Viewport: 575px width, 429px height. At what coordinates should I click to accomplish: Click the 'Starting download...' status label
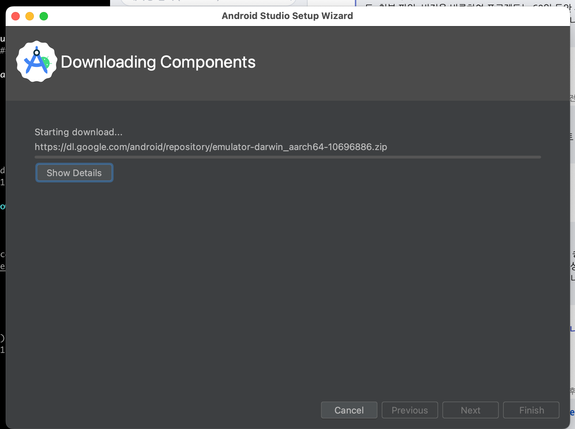pyautogui.click(x=78, y=132)
